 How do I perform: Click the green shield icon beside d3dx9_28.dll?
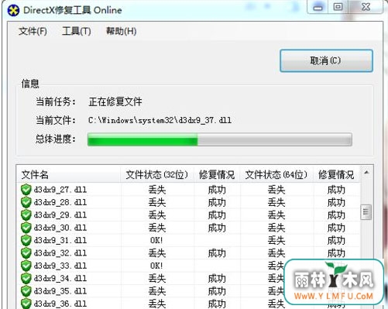[26, 202]
